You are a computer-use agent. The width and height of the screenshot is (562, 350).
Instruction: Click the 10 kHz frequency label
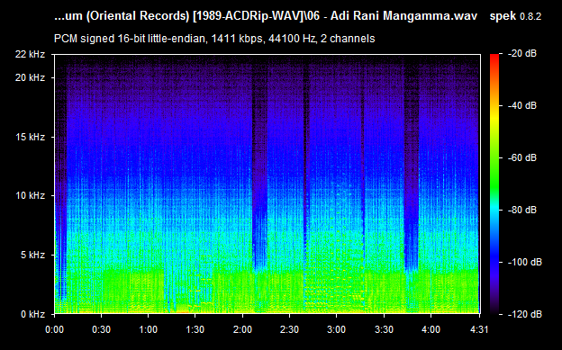[x=30, y=195]
